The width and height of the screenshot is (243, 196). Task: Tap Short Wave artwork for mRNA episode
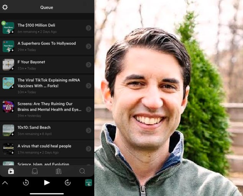click(x=8, y=83)
